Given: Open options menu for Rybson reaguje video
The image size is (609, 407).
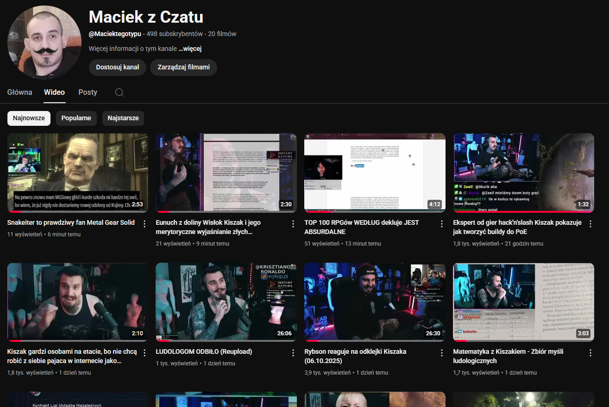Looking at the screenshot, I should [x=442, y=353].
